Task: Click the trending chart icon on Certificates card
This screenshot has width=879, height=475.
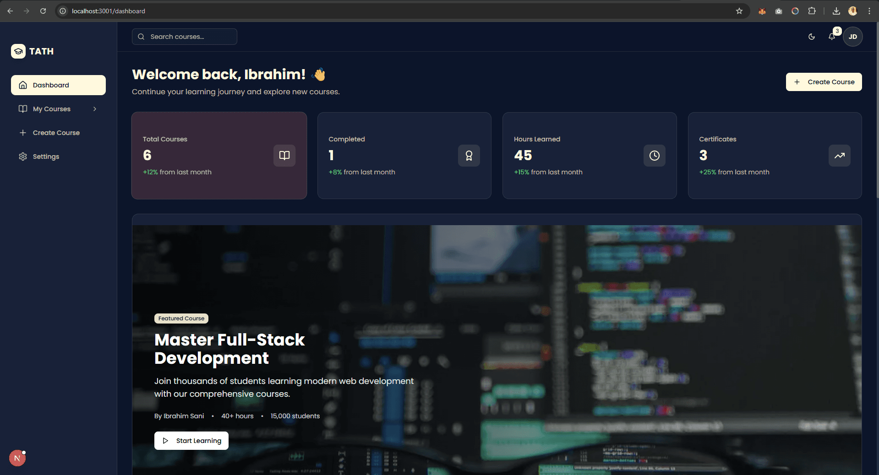Action: point(839,156)
